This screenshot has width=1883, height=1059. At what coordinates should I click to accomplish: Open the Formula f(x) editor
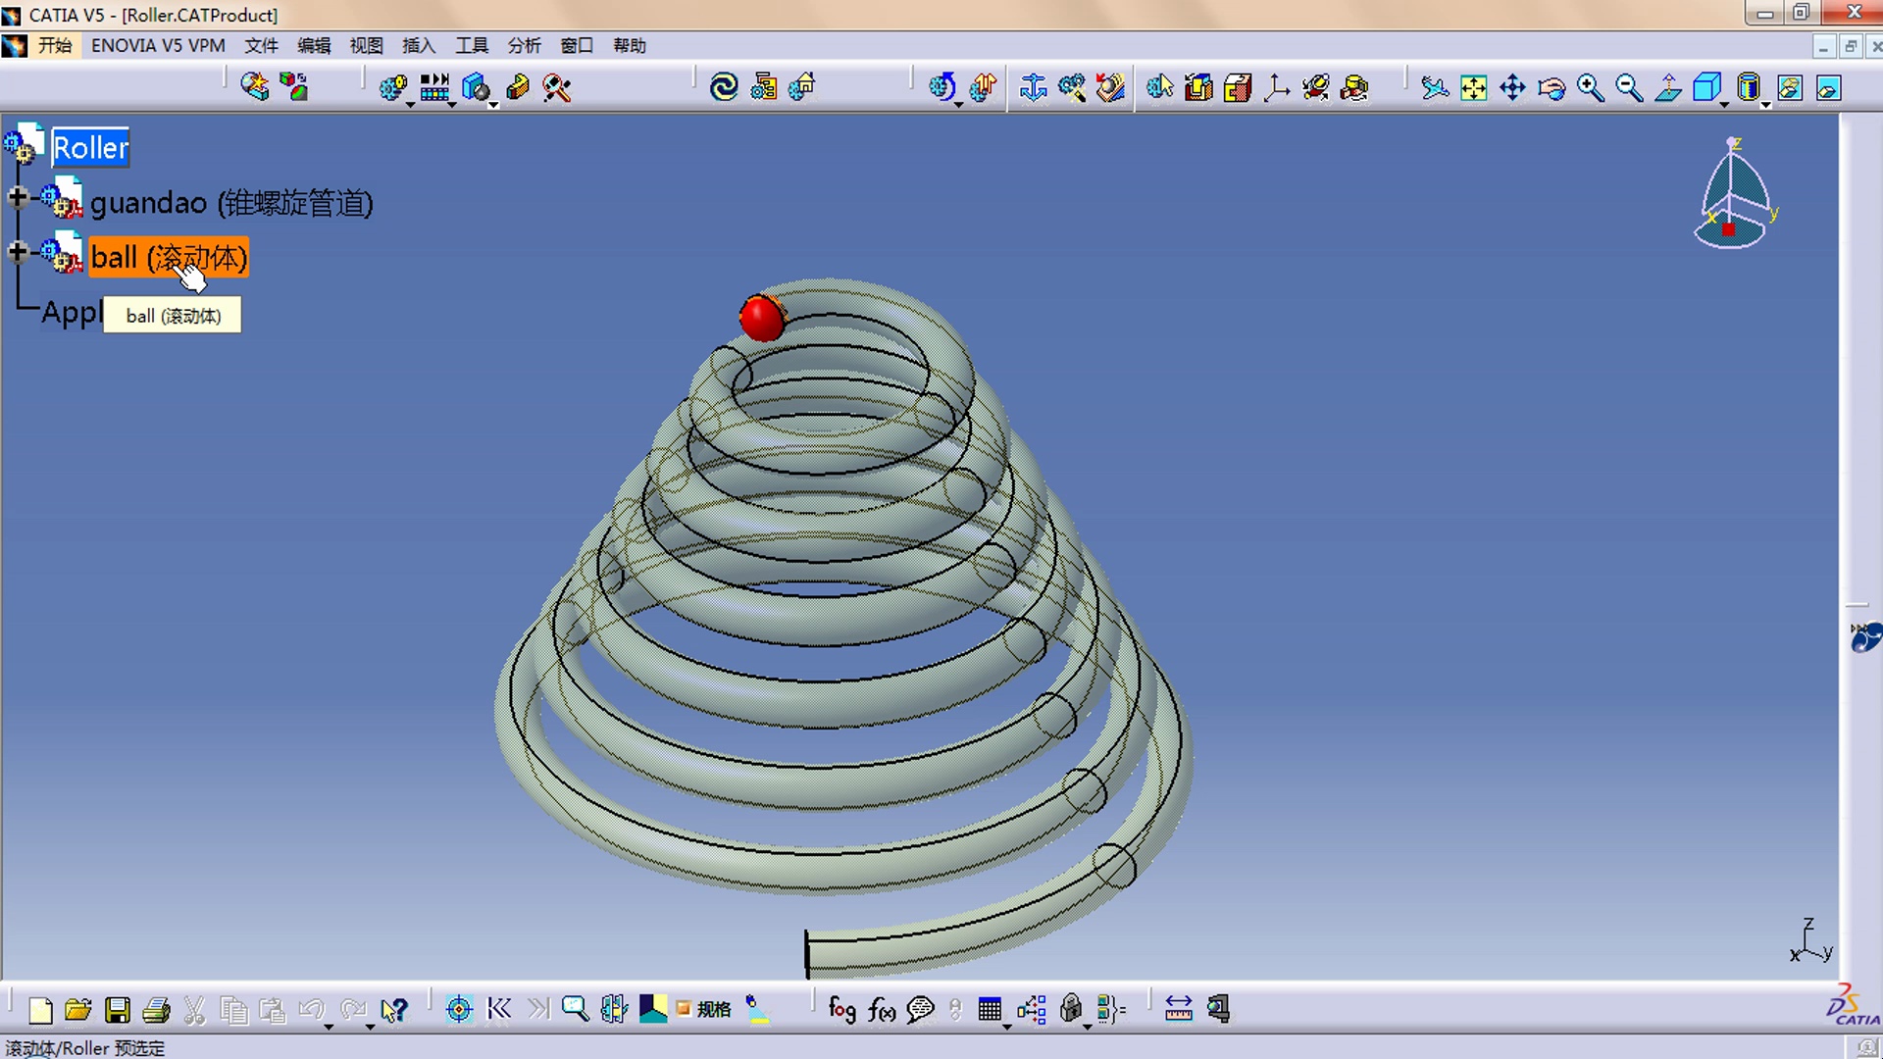coord(882,1010)
